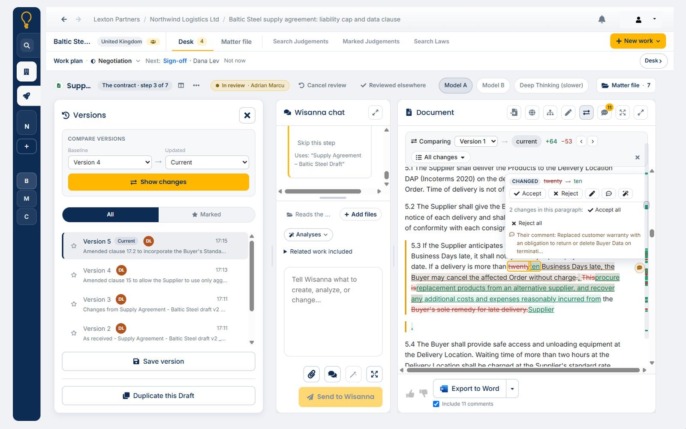Close the Versions panel
This screenshot has width=686, height=429.
[x=247, y=115]
